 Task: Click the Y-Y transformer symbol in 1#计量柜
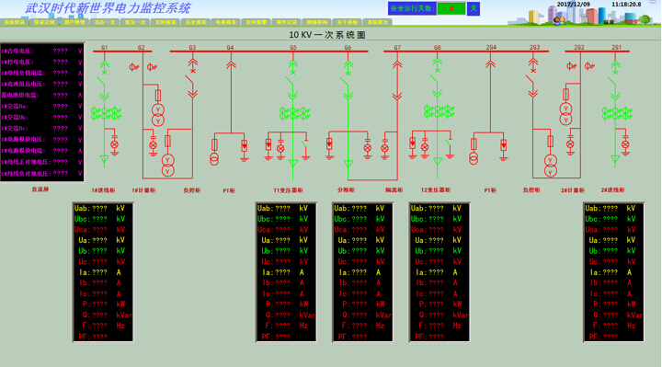coord(158,115)
